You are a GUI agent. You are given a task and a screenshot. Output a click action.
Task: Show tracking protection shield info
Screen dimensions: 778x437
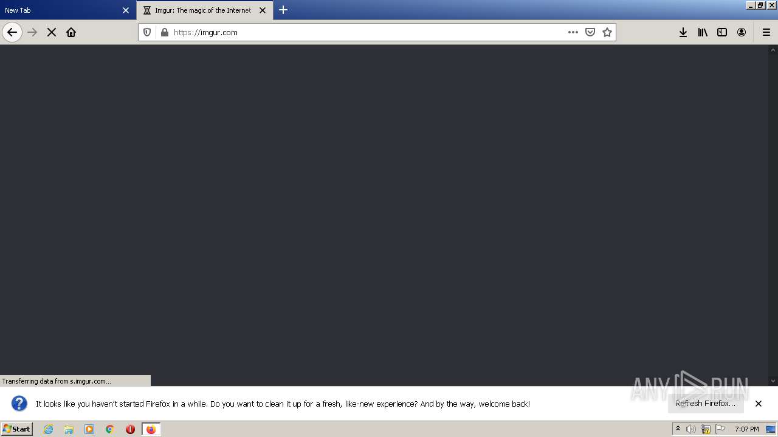coord(147,32)
